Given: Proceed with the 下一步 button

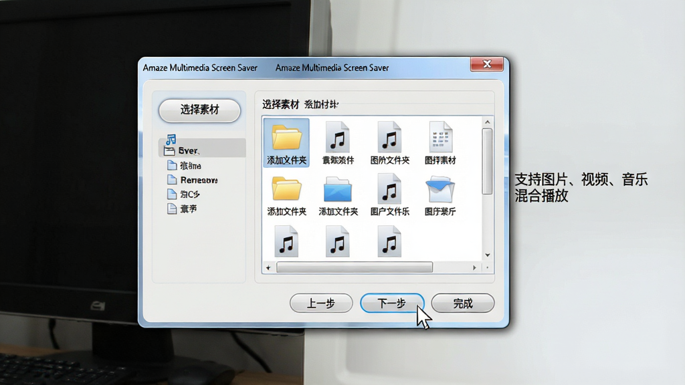Looking at the screenshot, I should pyautogui.click(x=392, y=303).
